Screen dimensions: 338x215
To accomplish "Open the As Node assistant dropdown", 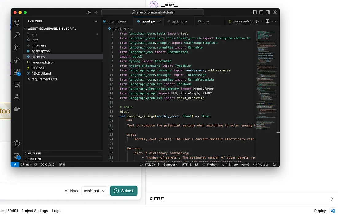I will coord(94,191).
